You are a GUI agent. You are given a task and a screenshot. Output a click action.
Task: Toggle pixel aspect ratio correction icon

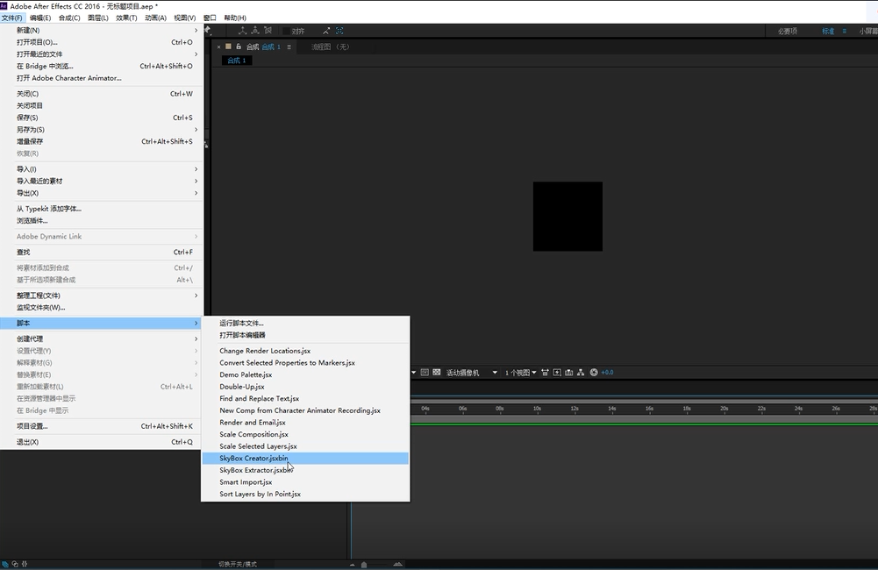545,373
